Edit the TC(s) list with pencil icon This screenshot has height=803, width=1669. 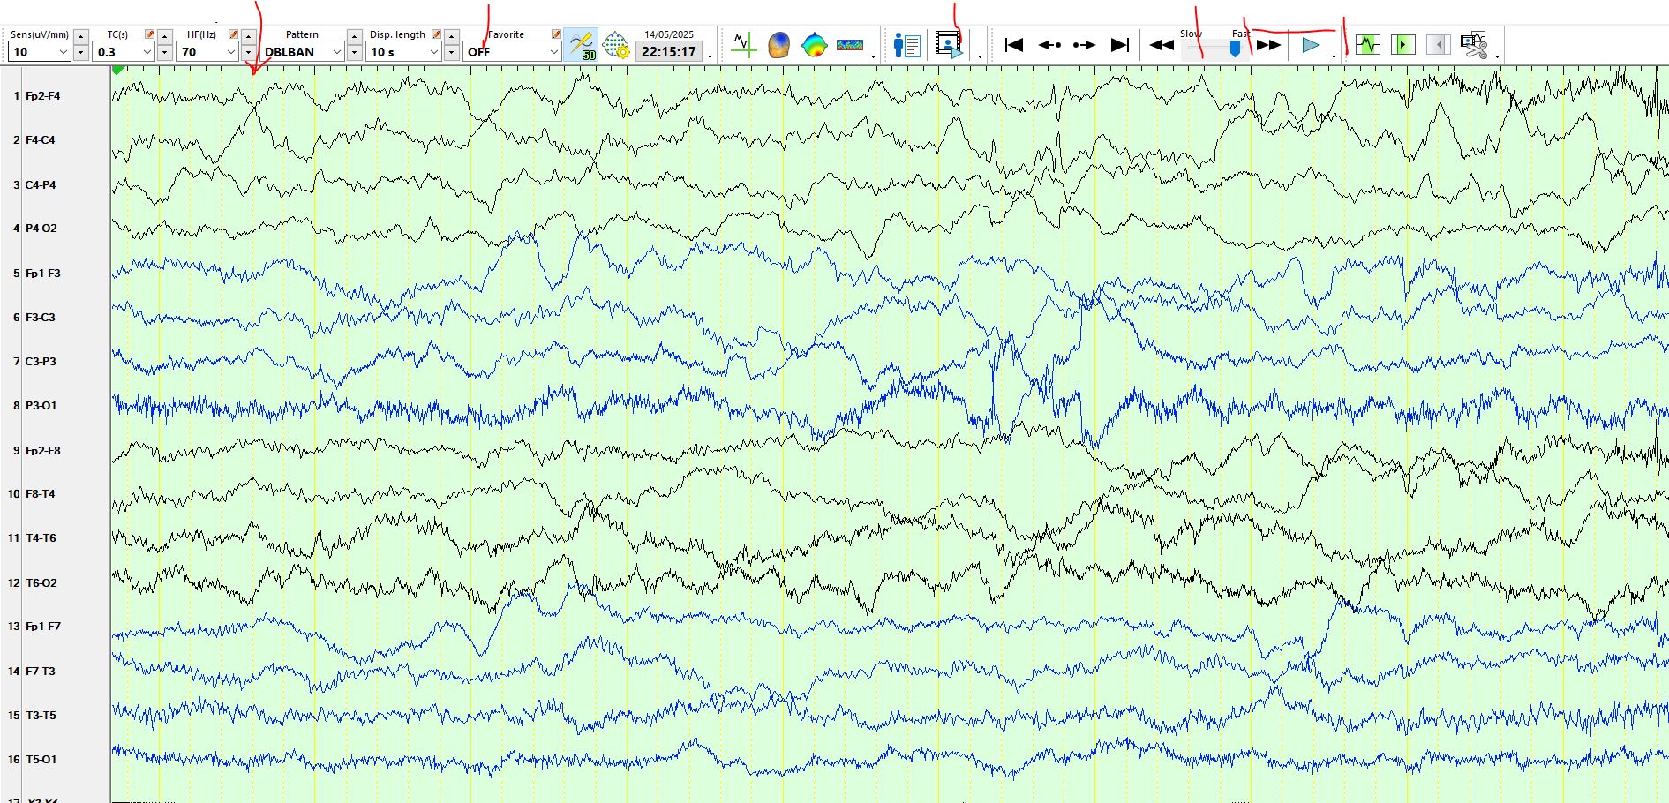coord(150,34)
